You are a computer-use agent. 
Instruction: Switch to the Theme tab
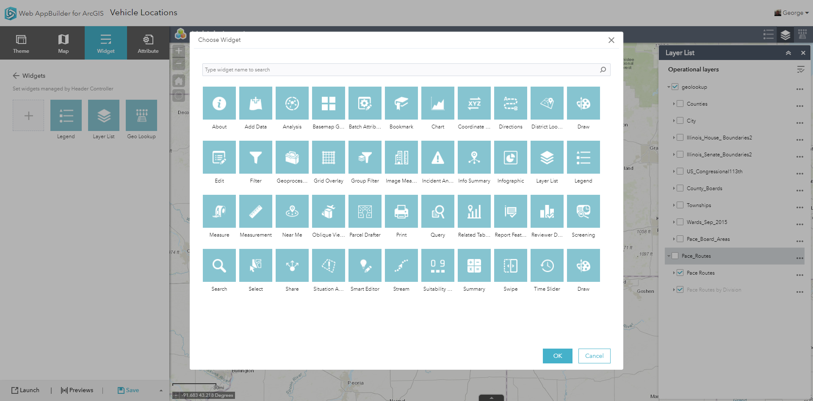point(21,43)
